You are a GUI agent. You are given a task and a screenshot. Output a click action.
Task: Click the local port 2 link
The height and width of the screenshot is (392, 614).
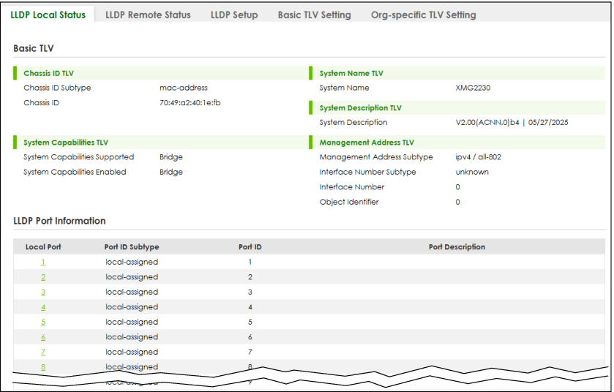(43, 277)
